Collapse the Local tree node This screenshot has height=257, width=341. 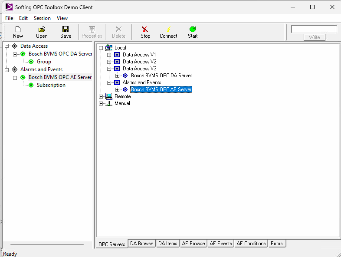tap(101, 48)
